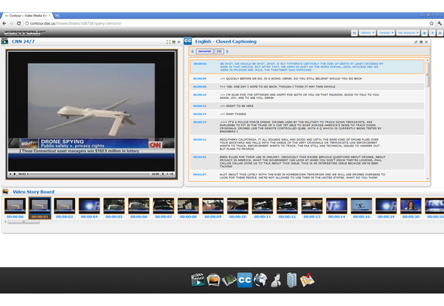Click the storyboard horizontal scrollbar

tap(24, 222)
